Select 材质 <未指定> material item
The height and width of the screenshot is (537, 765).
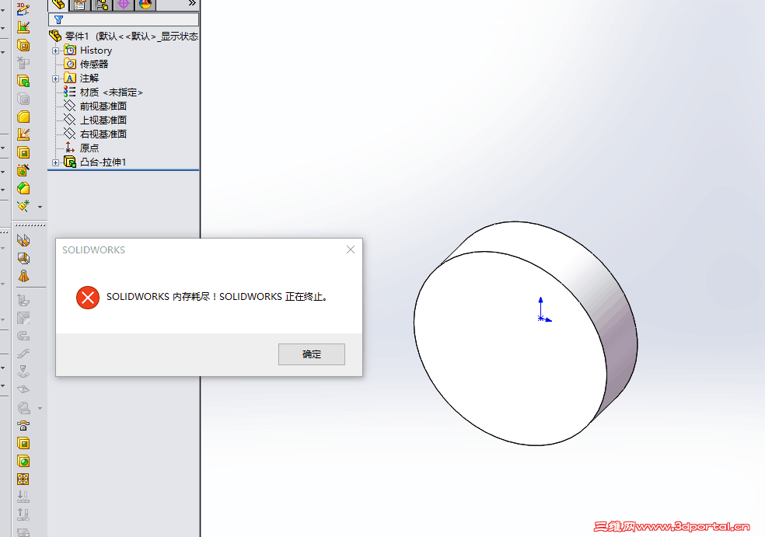tap(103, 92)
